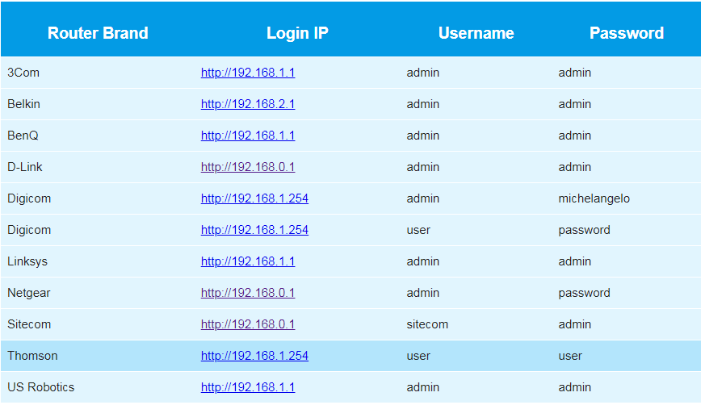The width and height of the screenshot is (705, 405).
Task: Click the Netgear brand name cell
Action: pyautogui.click(x=29, y=293)
